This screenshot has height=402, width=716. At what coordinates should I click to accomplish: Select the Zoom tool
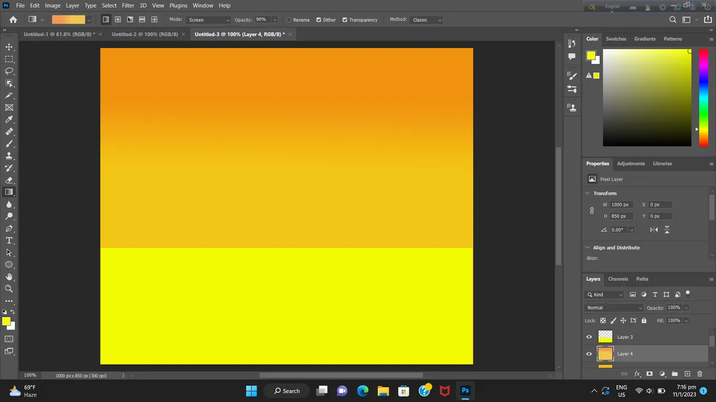9,289
